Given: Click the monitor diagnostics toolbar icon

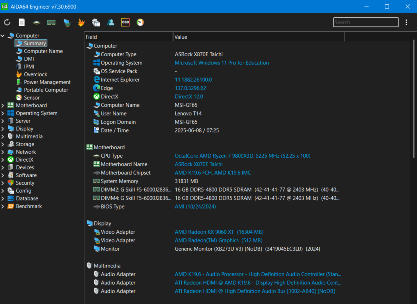Looking at the screenshot, I should [67, 23].
